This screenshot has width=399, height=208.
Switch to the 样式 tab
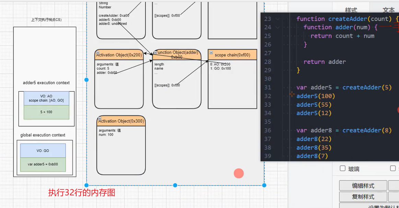point(351,10)
